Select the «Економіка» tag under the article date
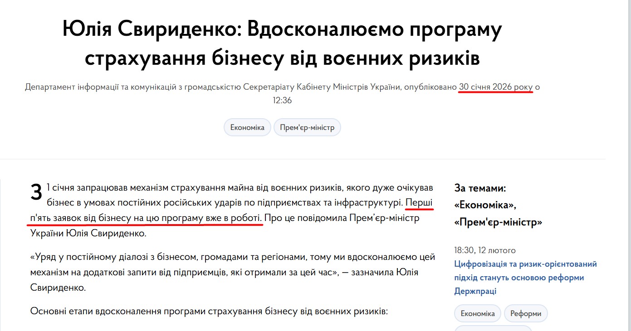This screenshot has height=331, width=631. coord(247,127)
